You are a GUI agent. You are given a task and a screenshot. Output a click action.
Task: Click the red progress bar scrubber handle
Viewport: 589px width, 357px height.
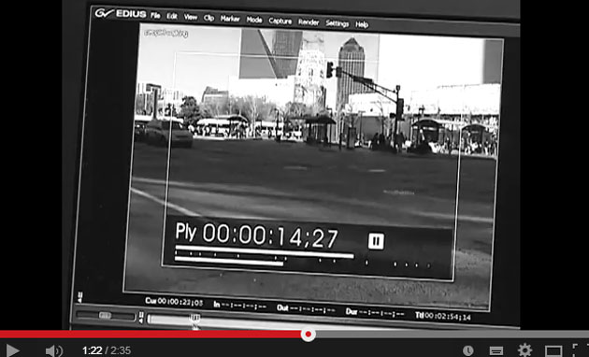pyautogui.click(x=308, y=334)
